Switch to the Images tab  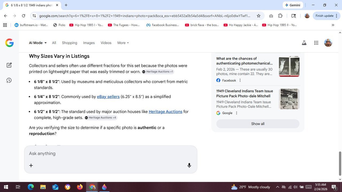click(x=89, y=43)
